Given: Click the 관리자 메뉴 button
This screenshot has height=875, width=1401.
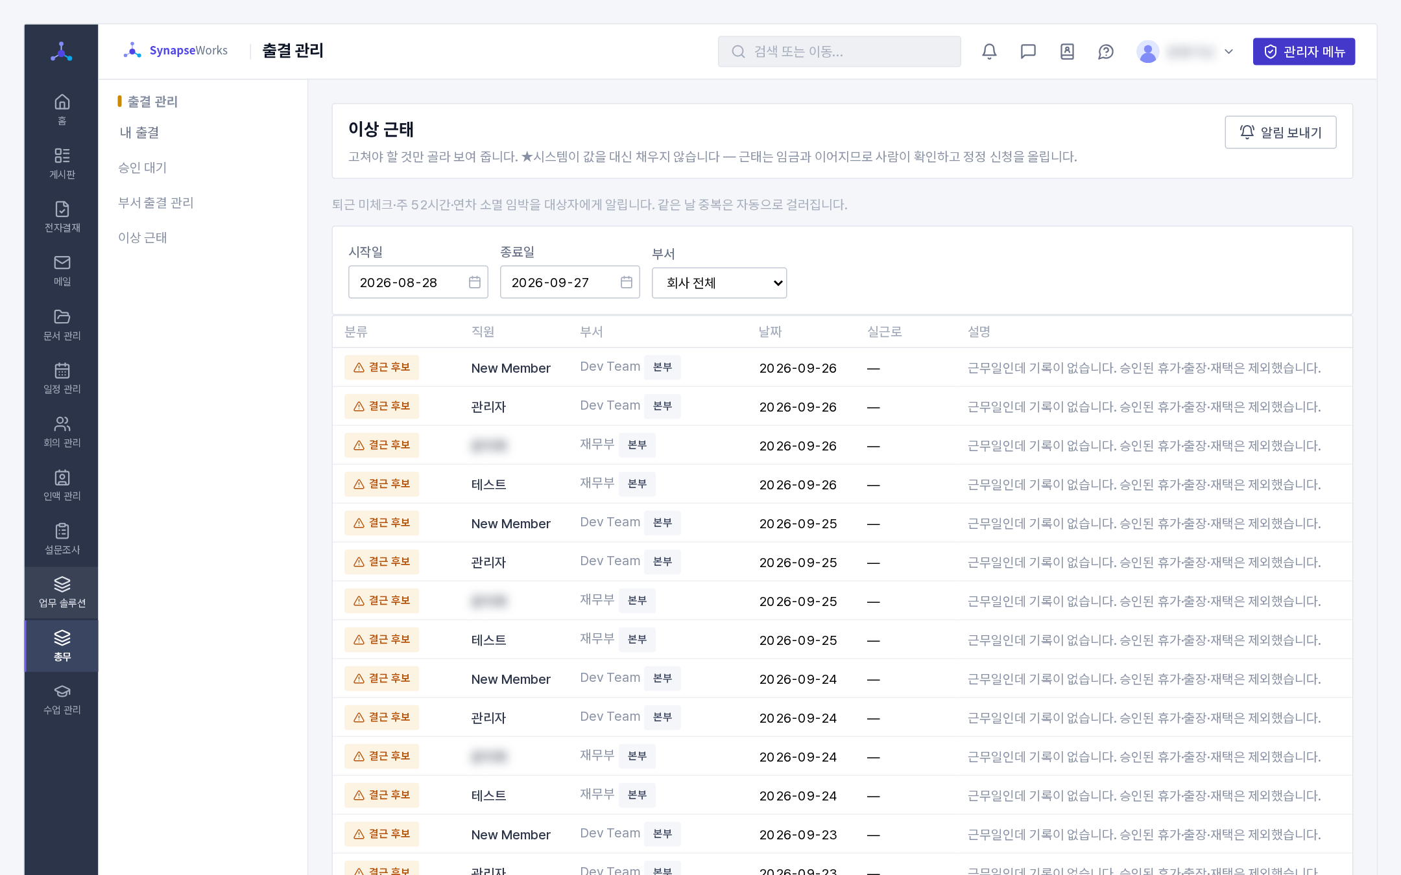Looking at the screenshot, I should pos(1304,51).
